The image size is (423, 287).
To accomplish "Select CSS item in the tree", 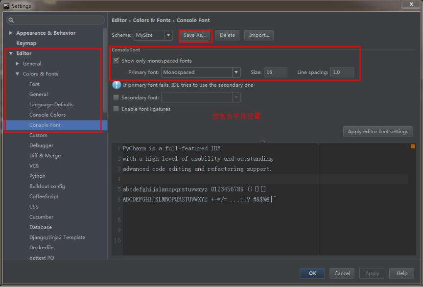I will pos(34,207).
